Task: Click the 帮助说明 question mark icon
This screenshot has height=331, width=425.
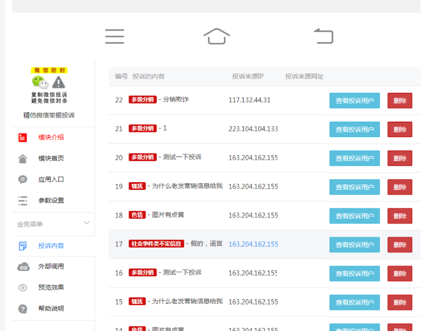Action: 23,309
